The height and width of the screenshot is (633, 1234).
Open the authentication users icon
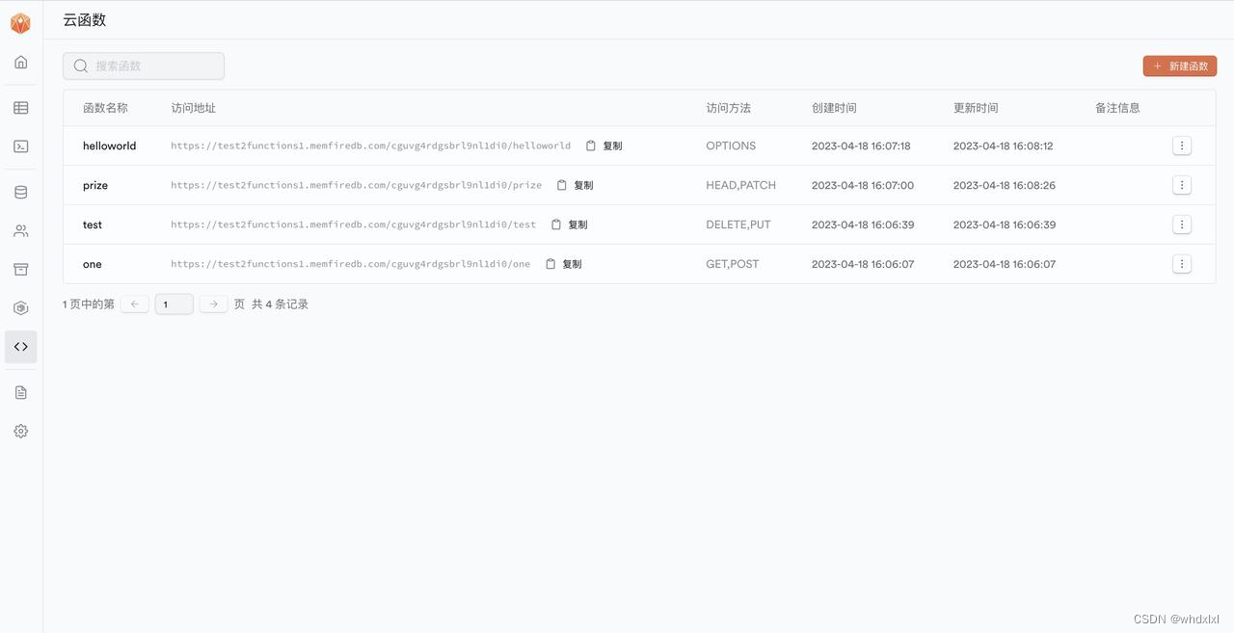(x=20, y=230)
